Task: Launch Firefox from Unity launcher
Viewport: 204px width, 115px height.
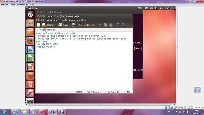Action: pyautogui.click(x=30, y=41)
